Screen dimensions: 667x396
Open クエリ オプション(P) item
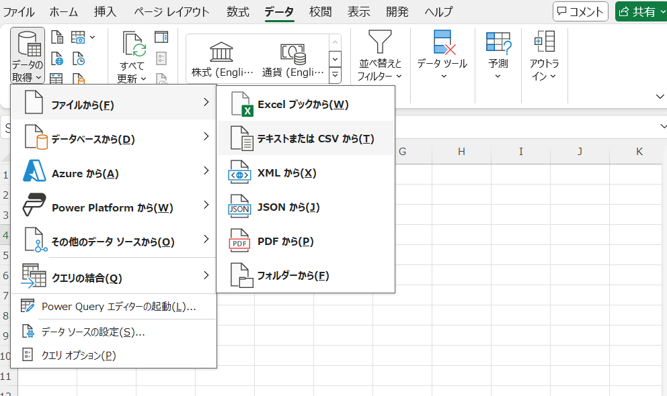click(114, 355)
